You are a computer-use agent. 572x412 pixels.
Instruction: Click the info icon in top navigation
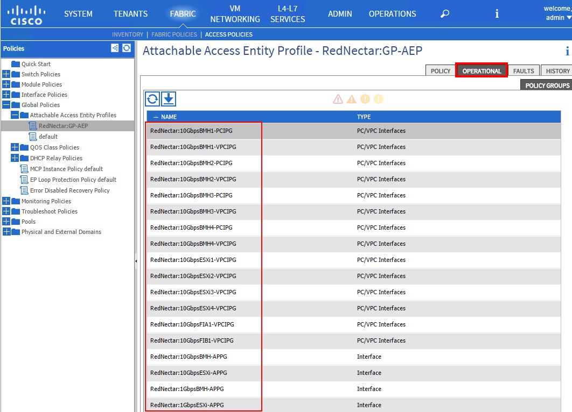pos(497,14)
